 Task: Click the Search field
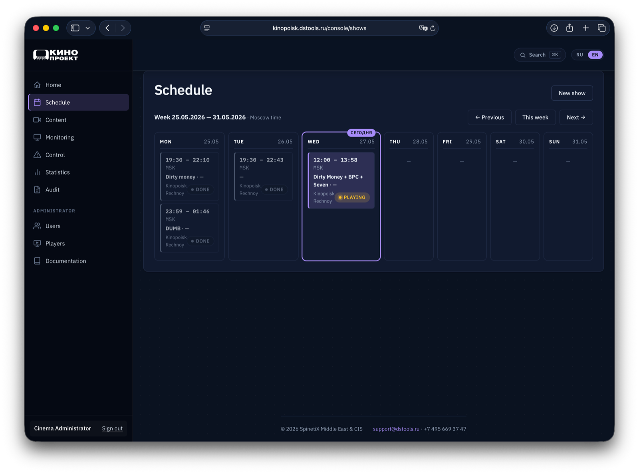click(x=540, y=55)
